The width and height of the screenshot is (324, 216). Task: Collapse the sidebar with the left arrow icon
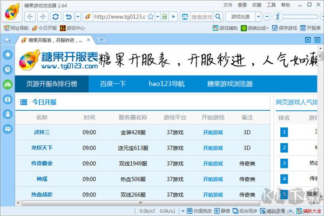8,39
